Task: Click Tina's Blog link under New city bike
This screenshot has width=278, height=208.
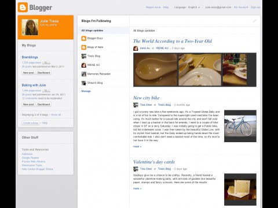Action: pyautogui.click(x=164, y=105)
